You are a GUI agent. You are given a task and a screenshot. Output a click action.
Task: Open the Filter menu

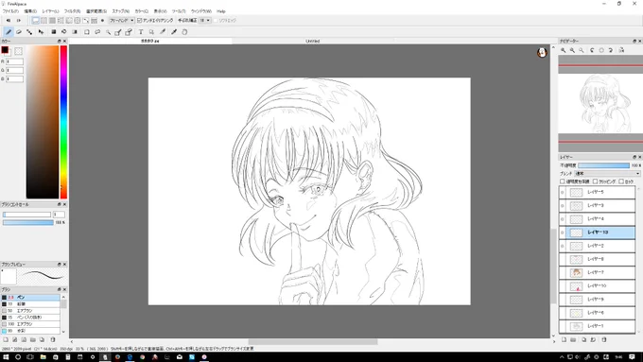pyautogui.click(x=72, y=11)
